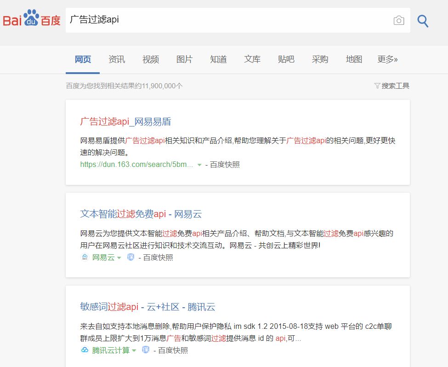The image size is (448, 367).
Task: Switch to the 地图 tab
Action: [x=354, y=59]
